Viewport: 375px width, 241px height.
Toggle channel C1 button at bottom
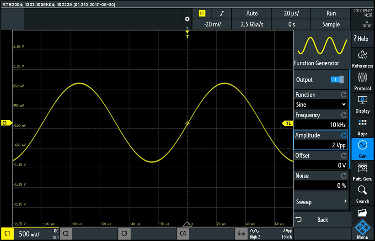(7, 234)
